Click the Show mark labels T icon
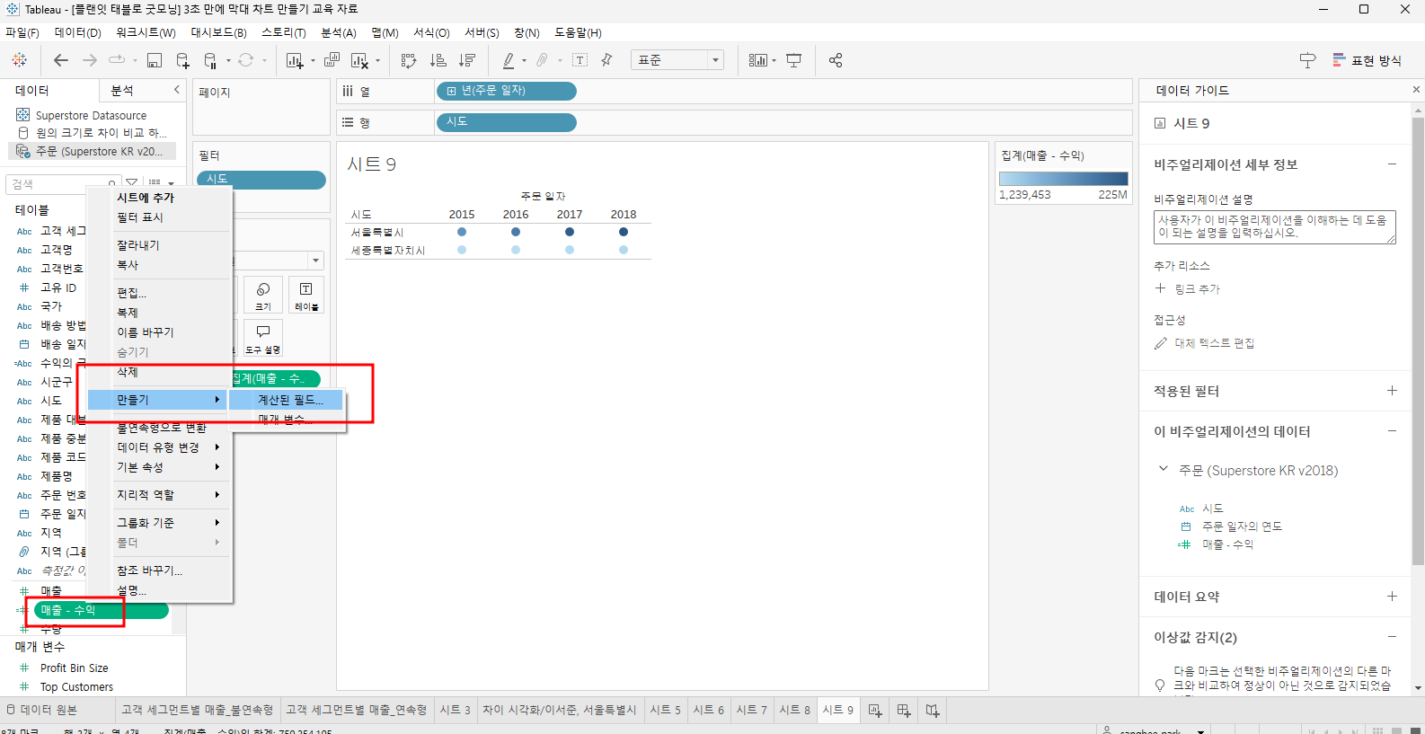Viewport: 1425px width, 734px height. [580, 60]
